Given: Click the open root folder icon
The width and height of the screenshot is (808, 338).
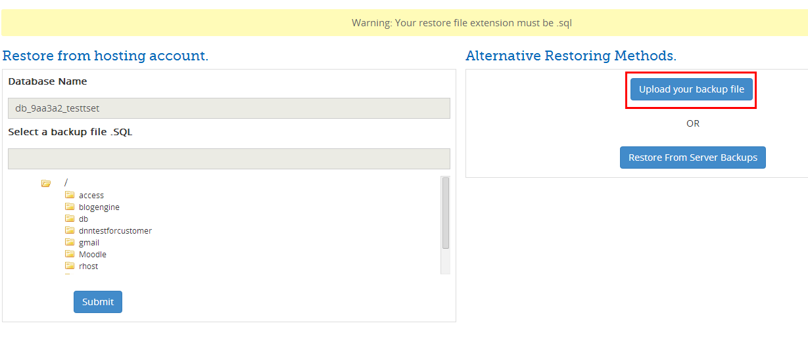Looking at the screenshot, I should [x=46, y=183].
